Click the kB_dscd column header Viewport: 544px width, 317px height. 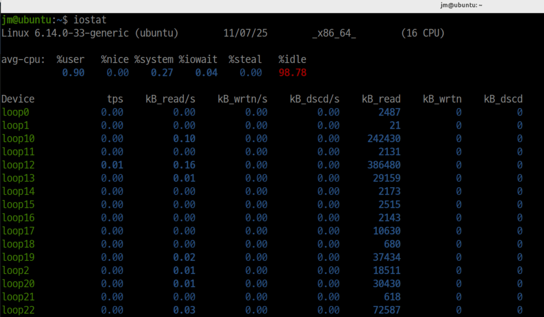pyautogui.click(x=503, y=99)
